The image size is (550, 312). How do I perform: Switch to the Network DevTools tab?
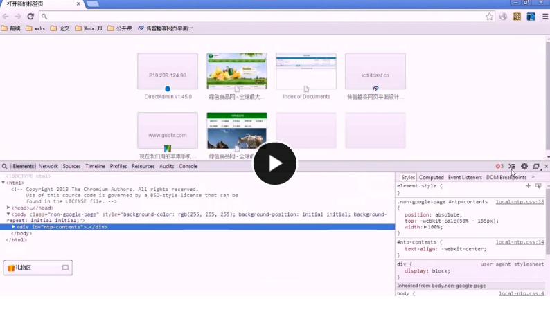tap(48, 166)
